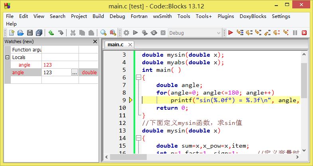Open the DoxyBlocks menu
This screenshot has height=166, width=313.
point(253,16)
